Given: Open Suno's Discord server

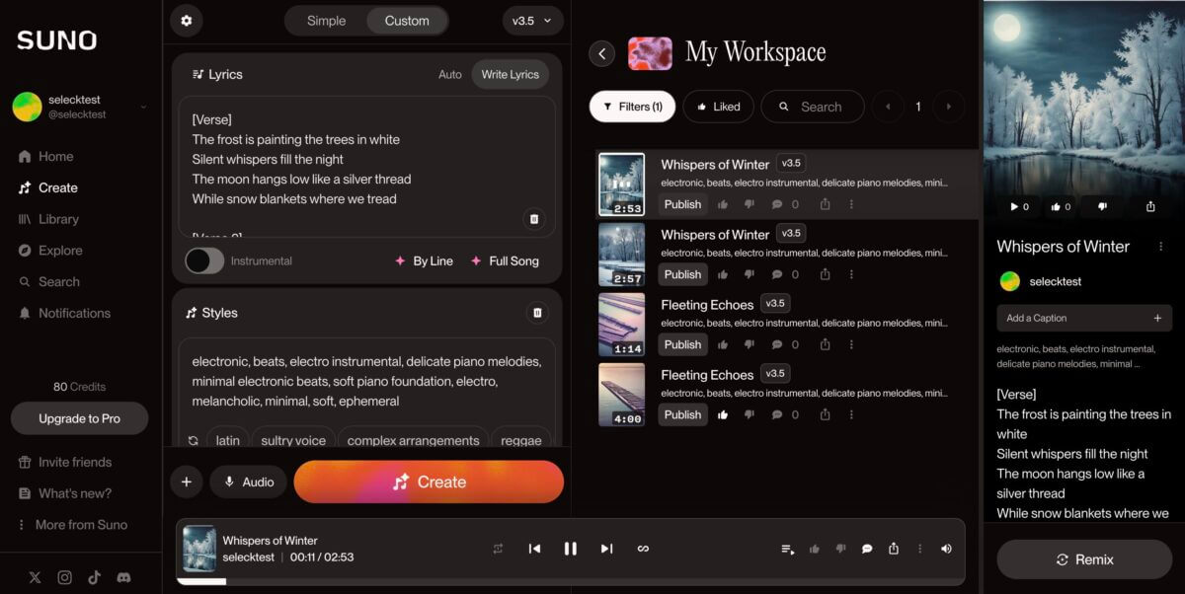Looking at the screenshot, I should (123, 577).
